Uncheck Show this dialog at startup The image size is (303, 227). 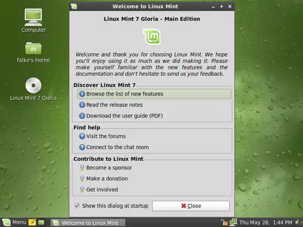[x=77, y=206]
